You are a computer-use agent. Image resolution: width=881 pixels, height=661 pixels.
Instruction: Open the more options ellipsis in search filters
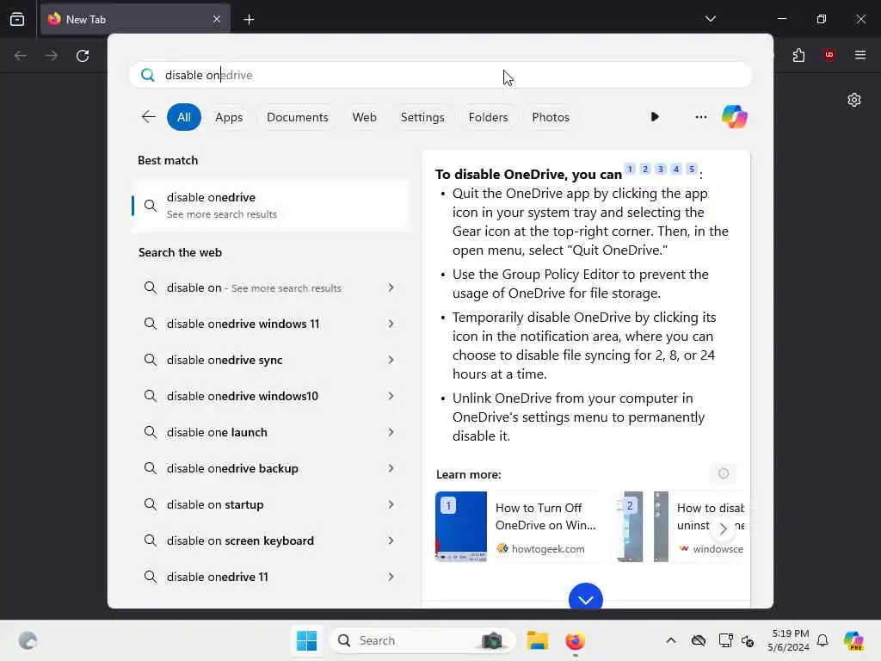tap(700, 117)
